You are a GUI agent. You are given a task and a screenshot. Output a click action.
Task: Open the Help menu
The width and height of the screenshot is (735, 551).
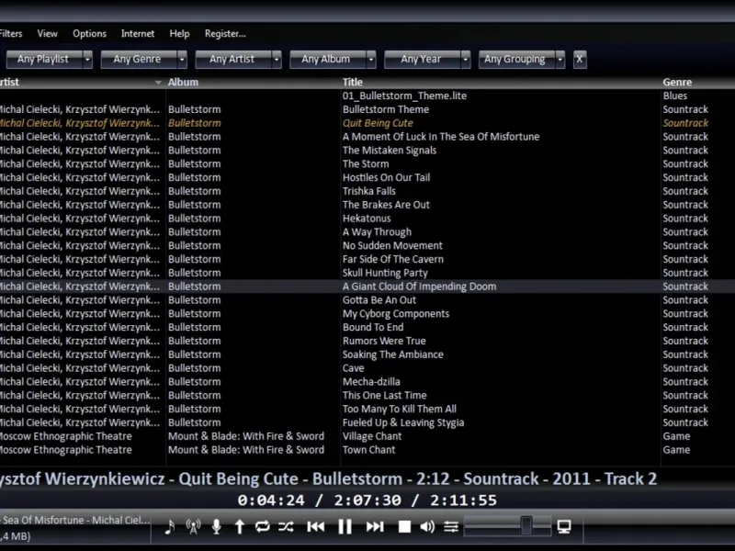click(179, 34)
